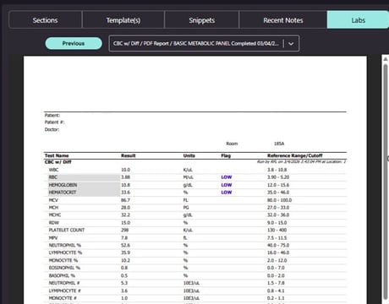Click EOSINOPHIL % test name

64,268
